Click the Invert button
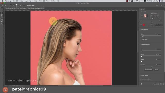 (x=156, y=70)
